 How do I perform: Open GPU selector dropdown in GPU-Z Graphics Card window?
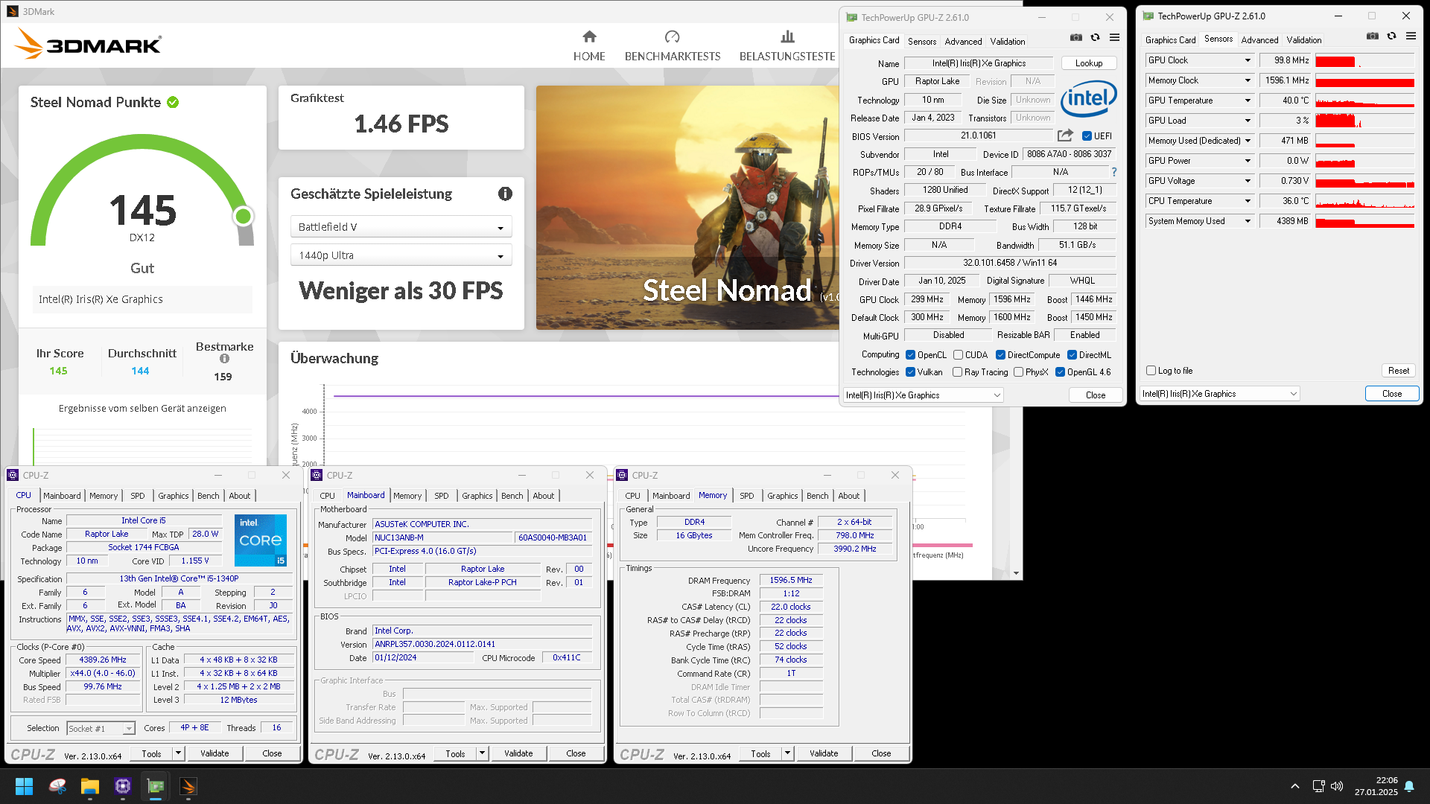(x=923, y=395)
